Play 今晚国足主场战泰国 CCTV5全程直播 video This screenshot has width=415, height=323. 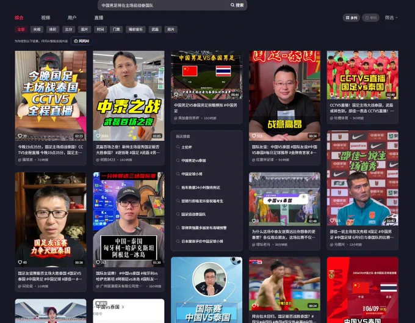click(x=51, y=96)
